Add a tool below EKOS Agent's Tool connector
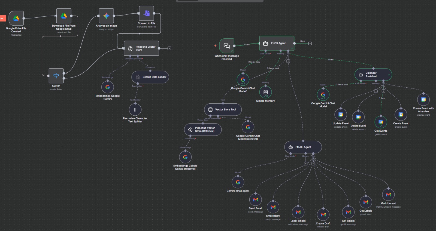Image resolution: width=436 pixels, height=231 pixels. tap(288, 61)
